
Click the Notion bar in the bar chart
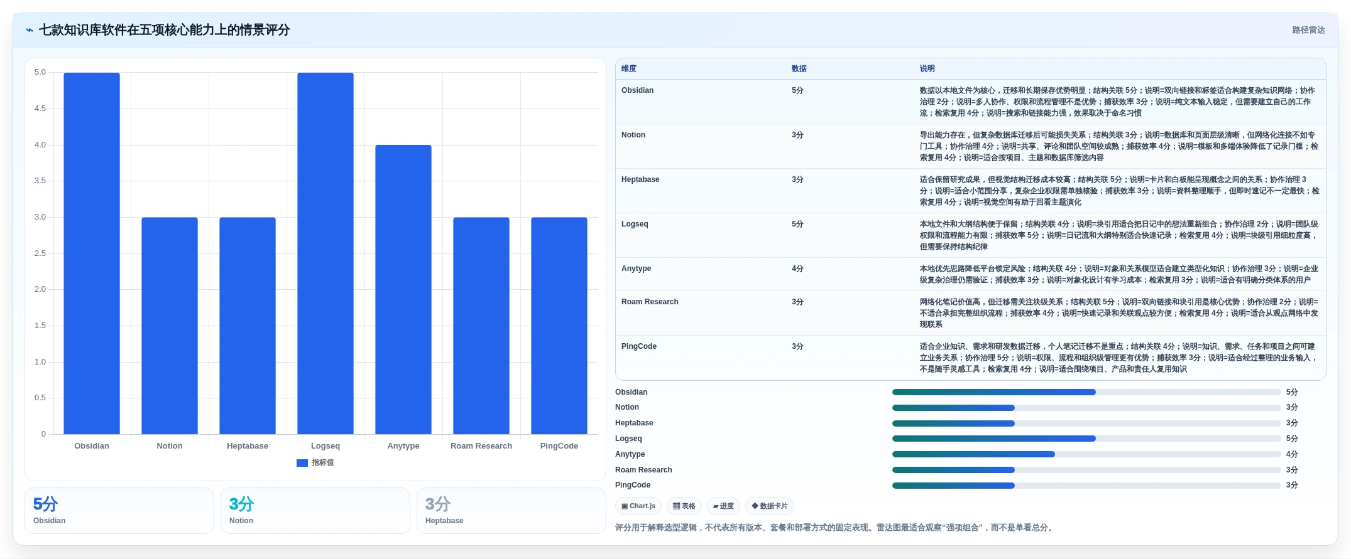(170, 326)
